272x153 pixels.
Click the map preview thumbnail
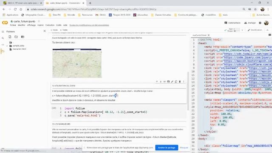click(77, 63)
